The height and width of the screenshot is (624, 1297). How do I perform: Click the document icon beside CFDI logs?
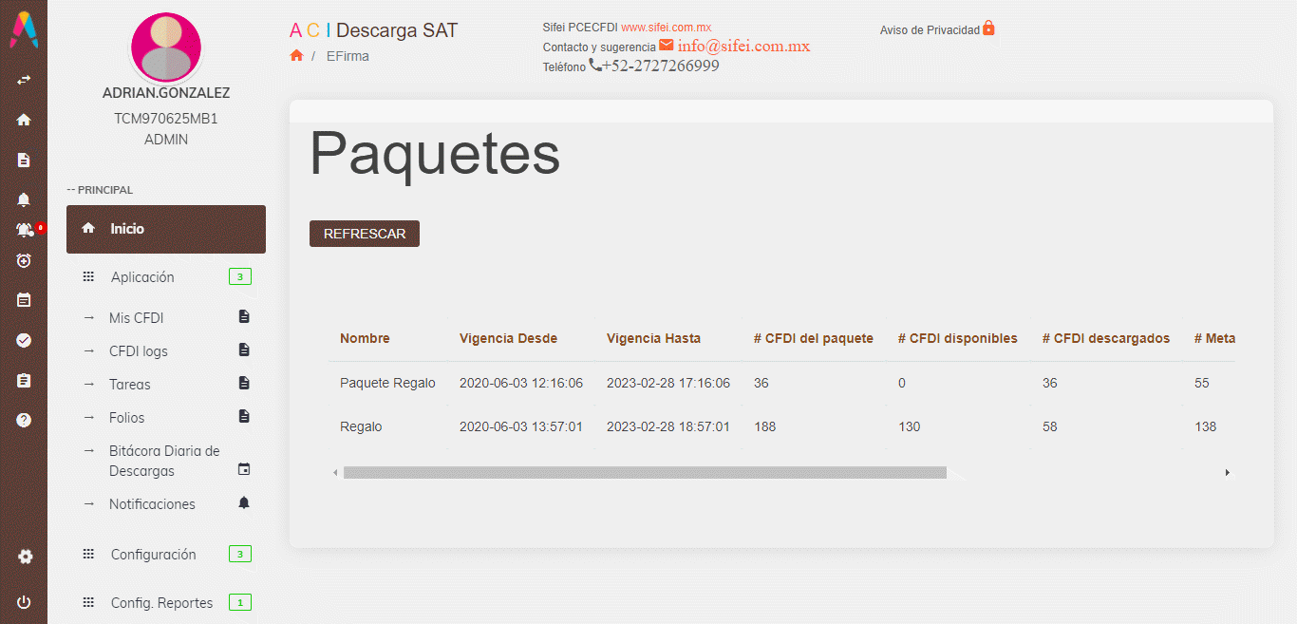[244, 350]
